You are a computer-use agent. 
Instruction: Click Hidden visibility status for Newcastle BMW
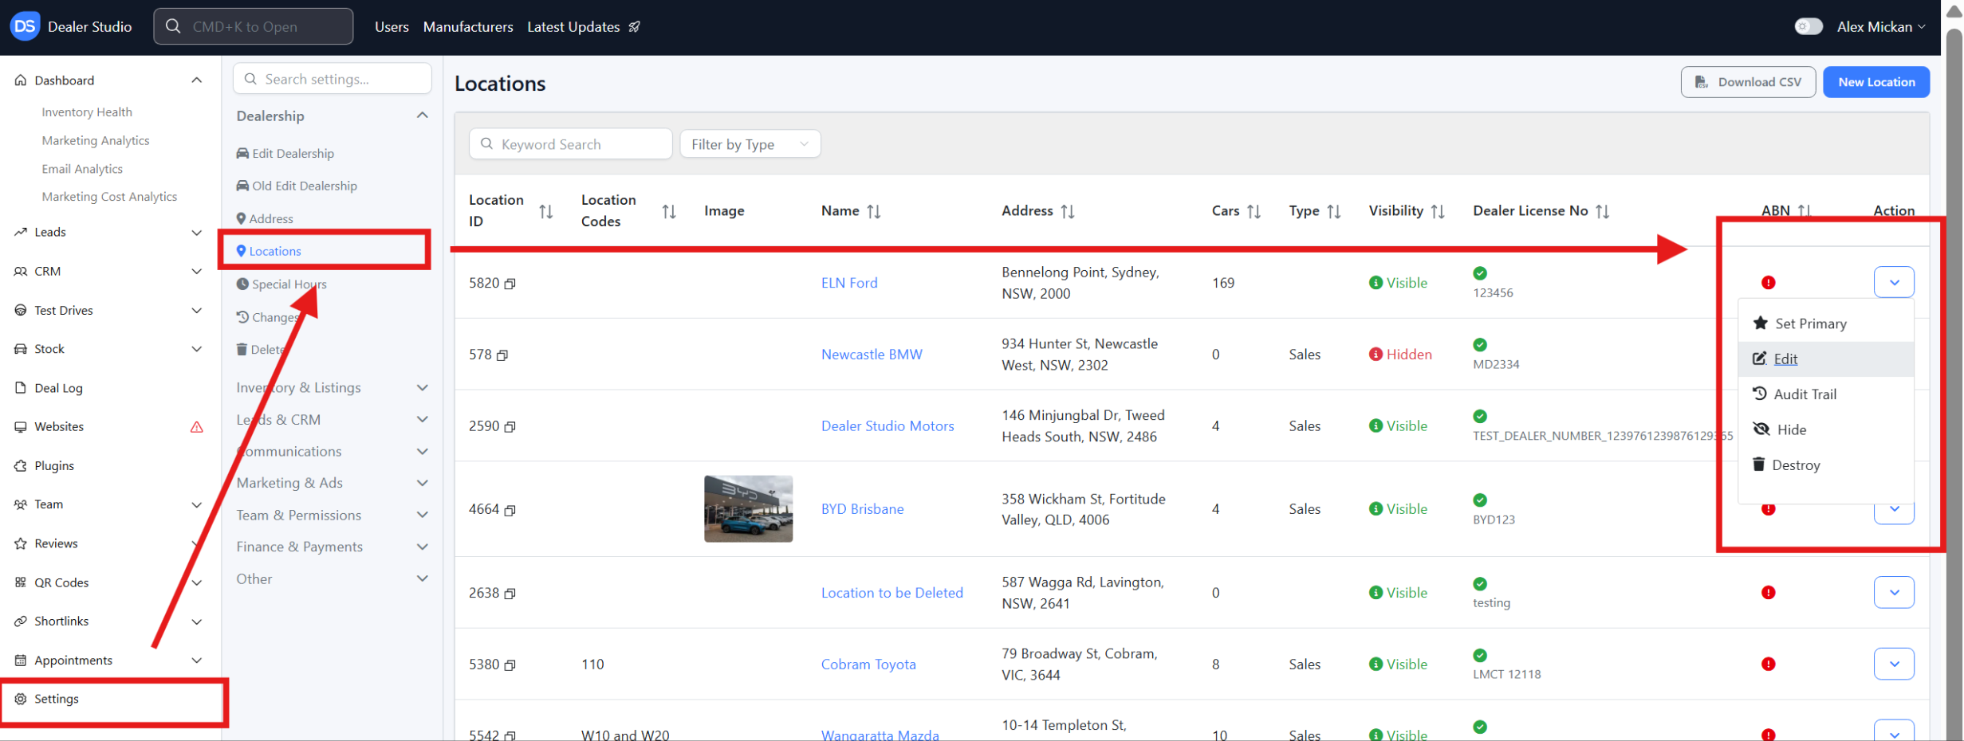(1400, 355)
